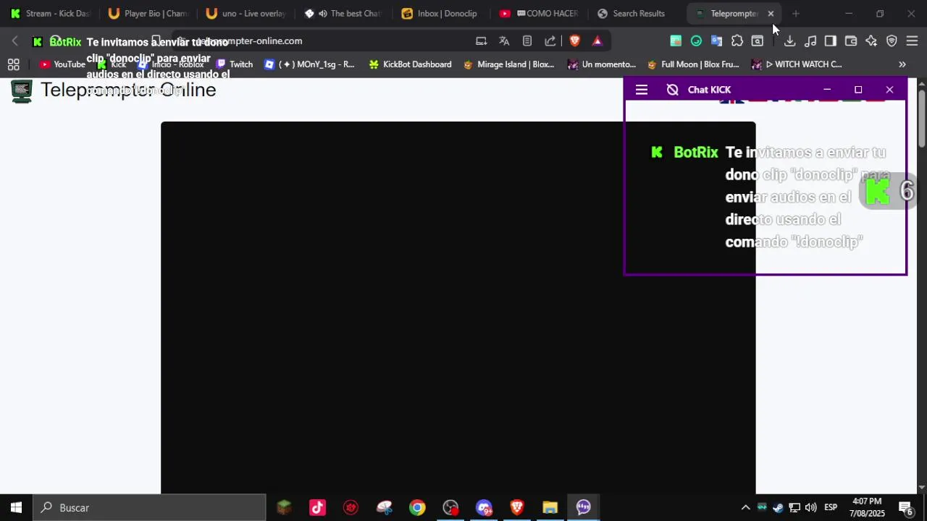Screen dimensions: 927x521
Task: Click the tab search extension icon
Action: point(758,41)
